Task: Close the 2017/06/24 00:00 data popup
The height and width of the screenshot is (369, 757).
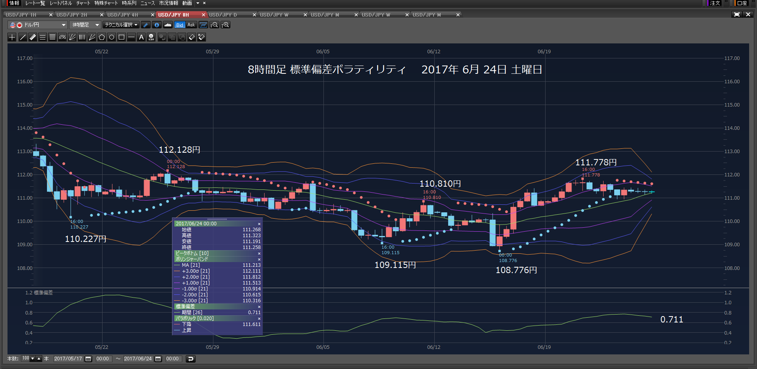Action: click(259, 224)
